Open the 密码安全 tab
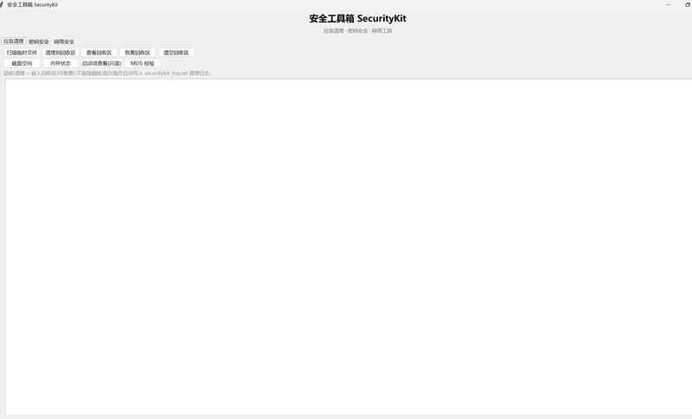Viewport: 692px width, 419px height. click(x=39, y=41)
